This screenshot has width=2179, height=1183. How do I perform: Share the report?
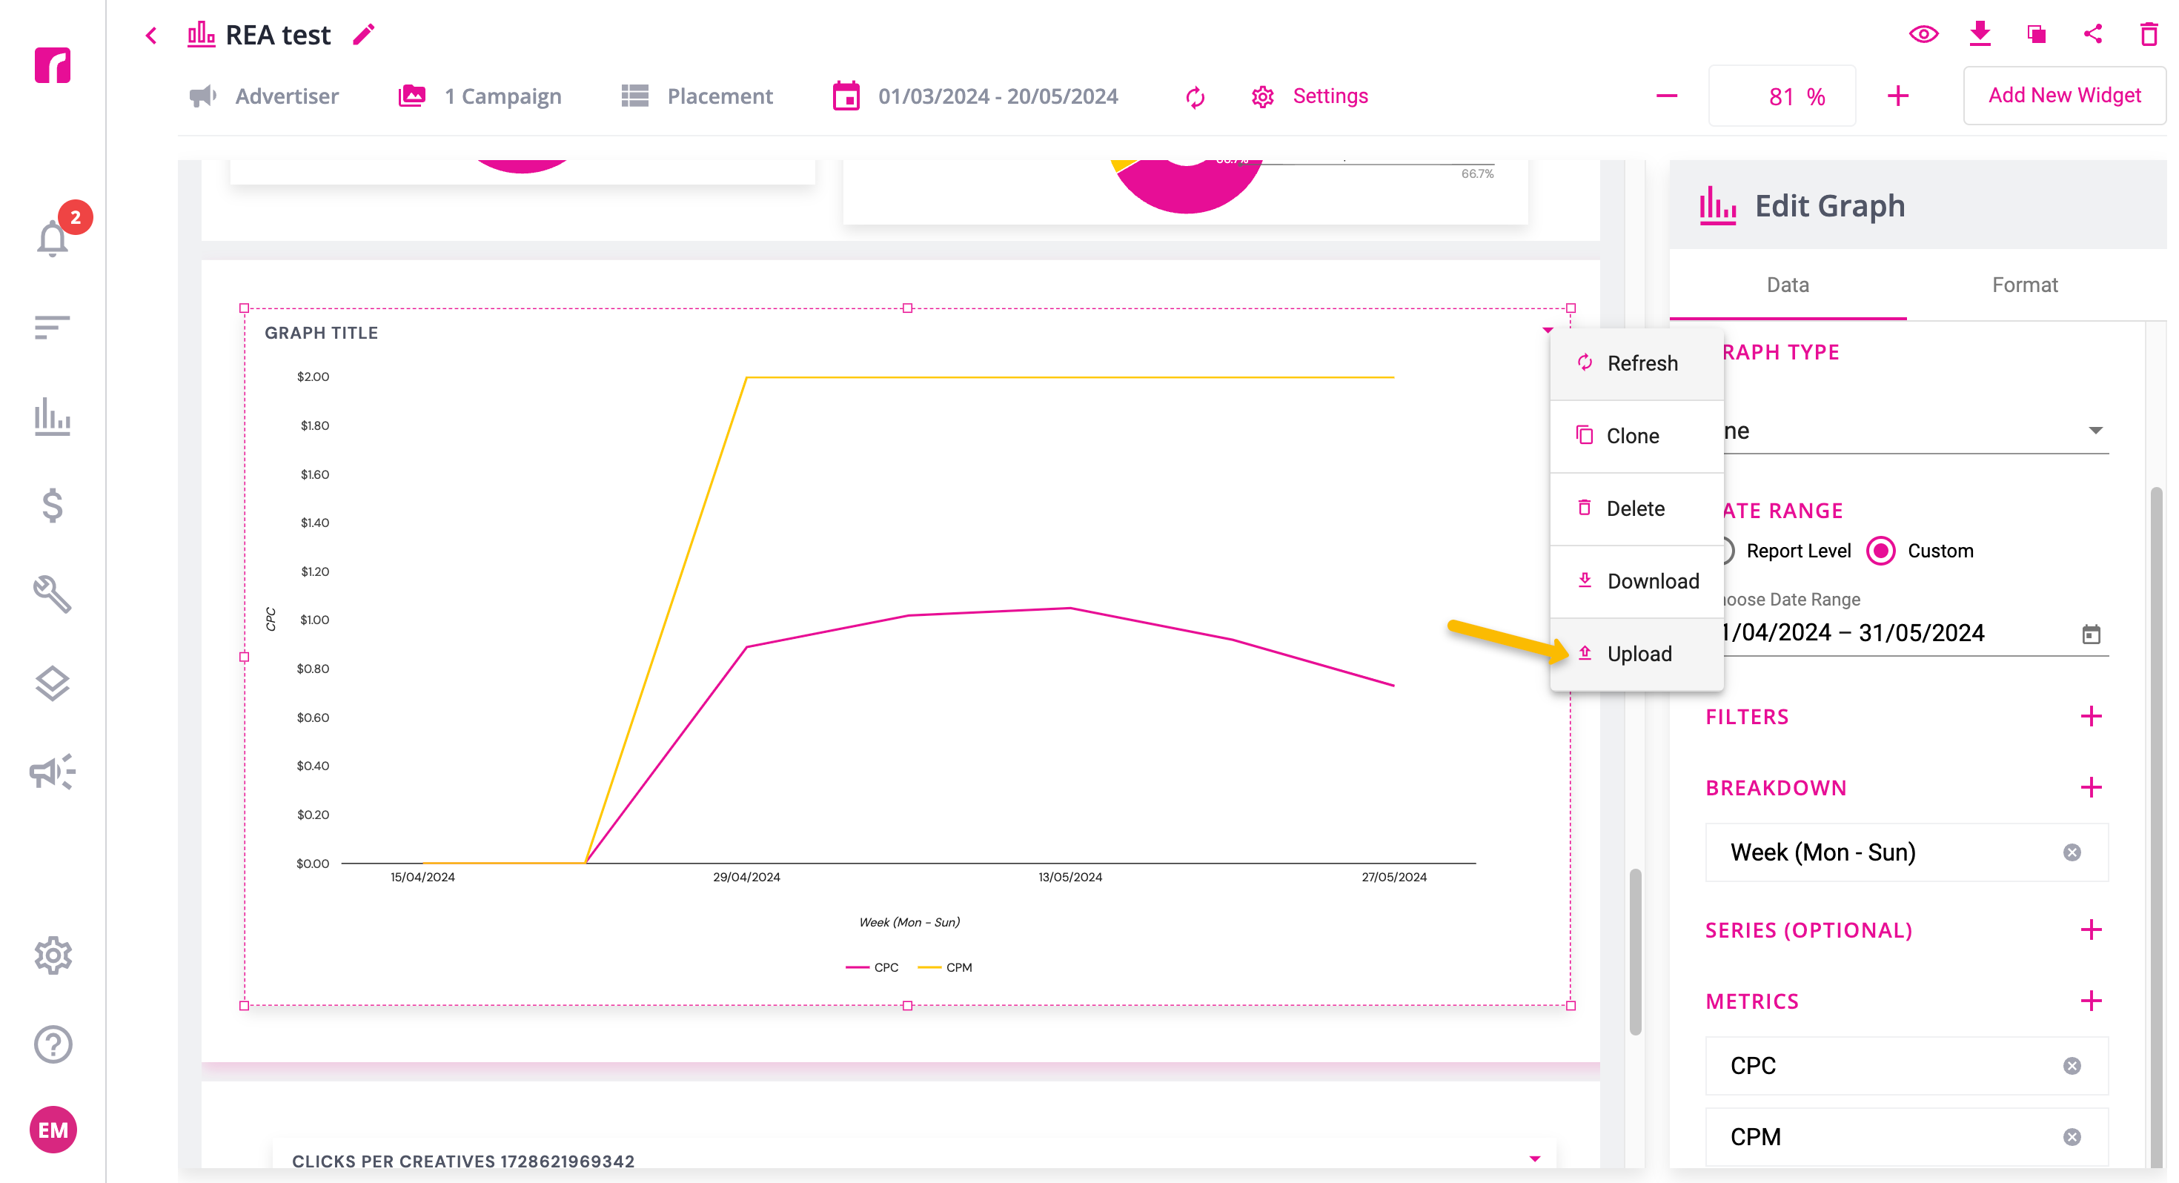pyautogui.click(x=2092, y=34)
